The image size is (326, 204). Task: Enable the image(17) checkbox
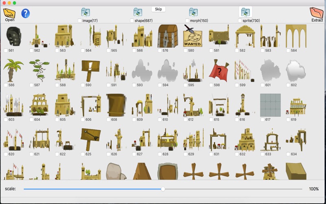(x=79, y=20)
